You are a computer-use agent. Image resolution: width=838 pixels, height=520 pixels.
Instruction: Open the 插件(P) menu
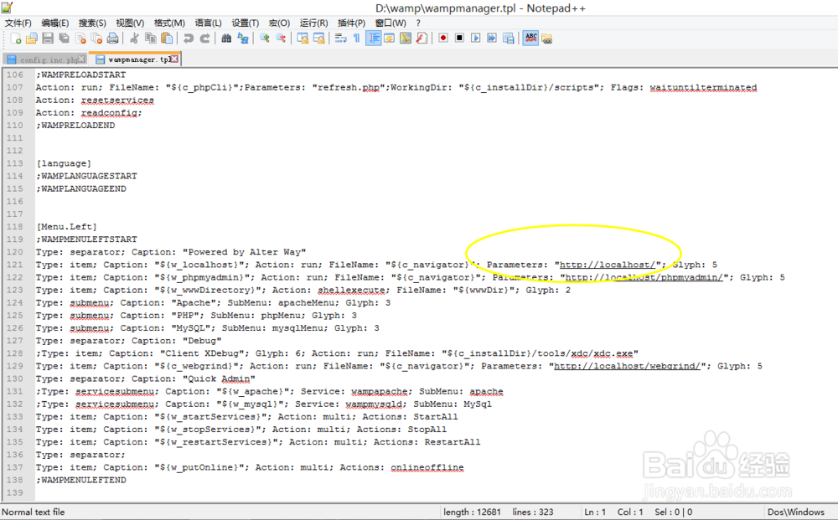(x=351, y=23)
